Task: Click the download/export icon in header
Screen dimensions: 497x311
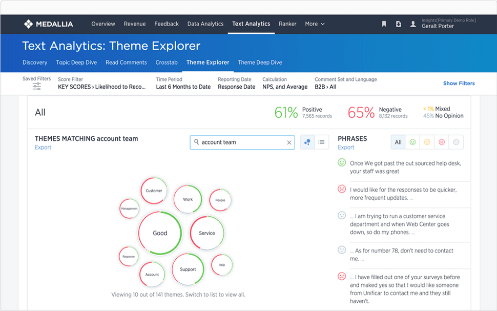Action: pyautogui.click(x=399, y=24)
